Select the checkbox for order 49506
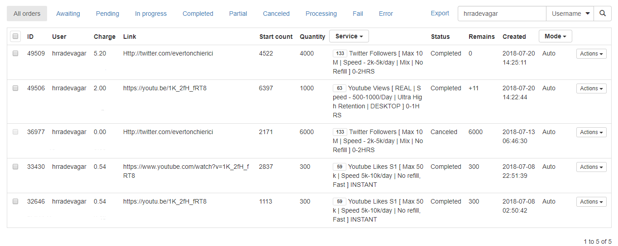 point(15,88)
